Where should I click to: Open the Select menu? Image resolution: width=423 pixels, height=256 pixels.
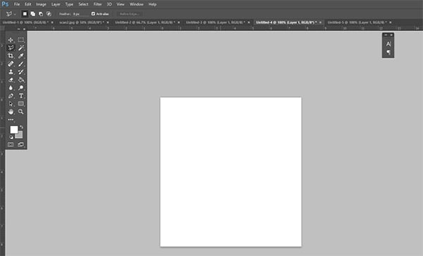tap(83, 4)
